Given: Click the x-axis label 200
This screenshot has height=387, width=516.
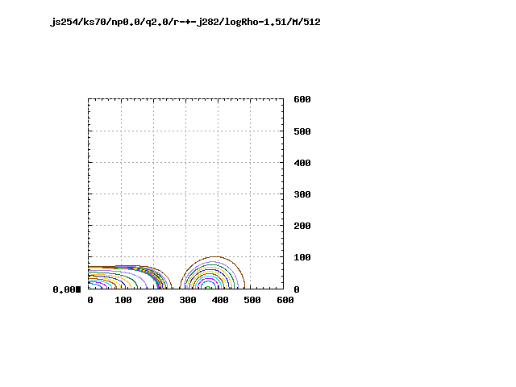Looking at the screenshot, I should 156,300.
